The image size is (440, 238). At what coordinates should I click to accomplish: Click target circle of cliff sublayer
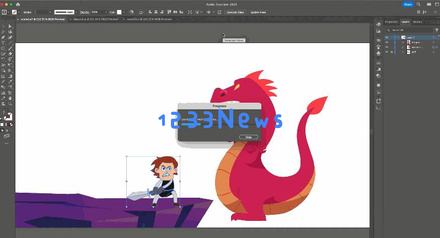point(433,52)
